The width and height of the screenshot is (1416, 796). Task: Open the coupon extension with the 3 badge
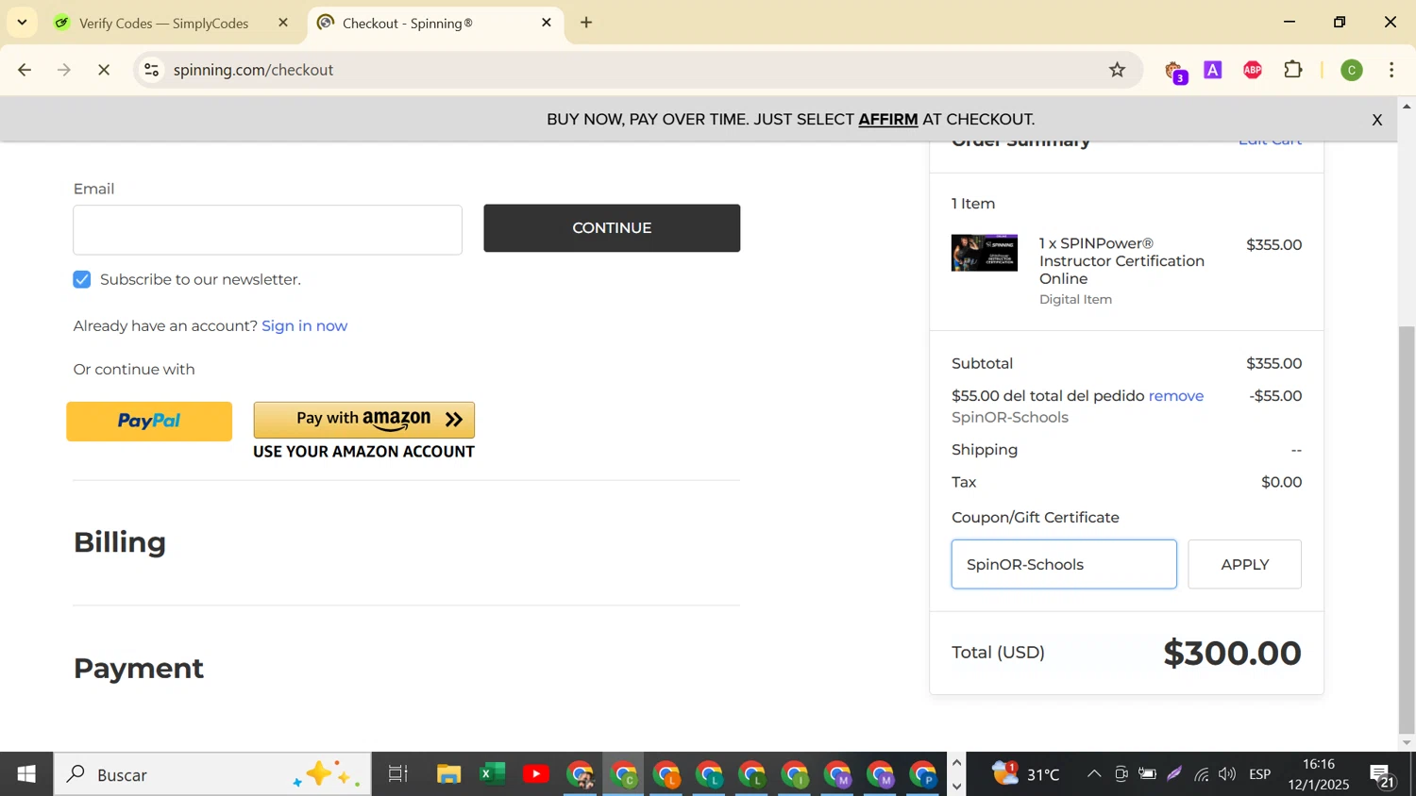click(x=1174, y=71)
